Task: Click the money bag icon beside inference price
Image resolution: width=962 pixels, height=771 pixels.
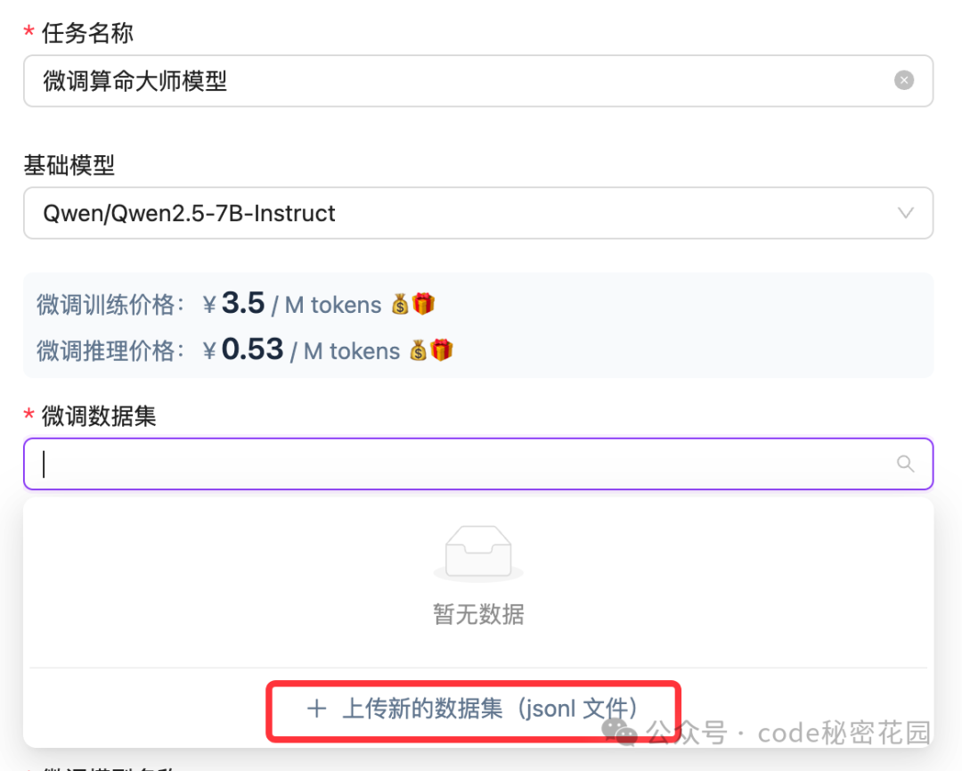Action: [x=419, y=350]
